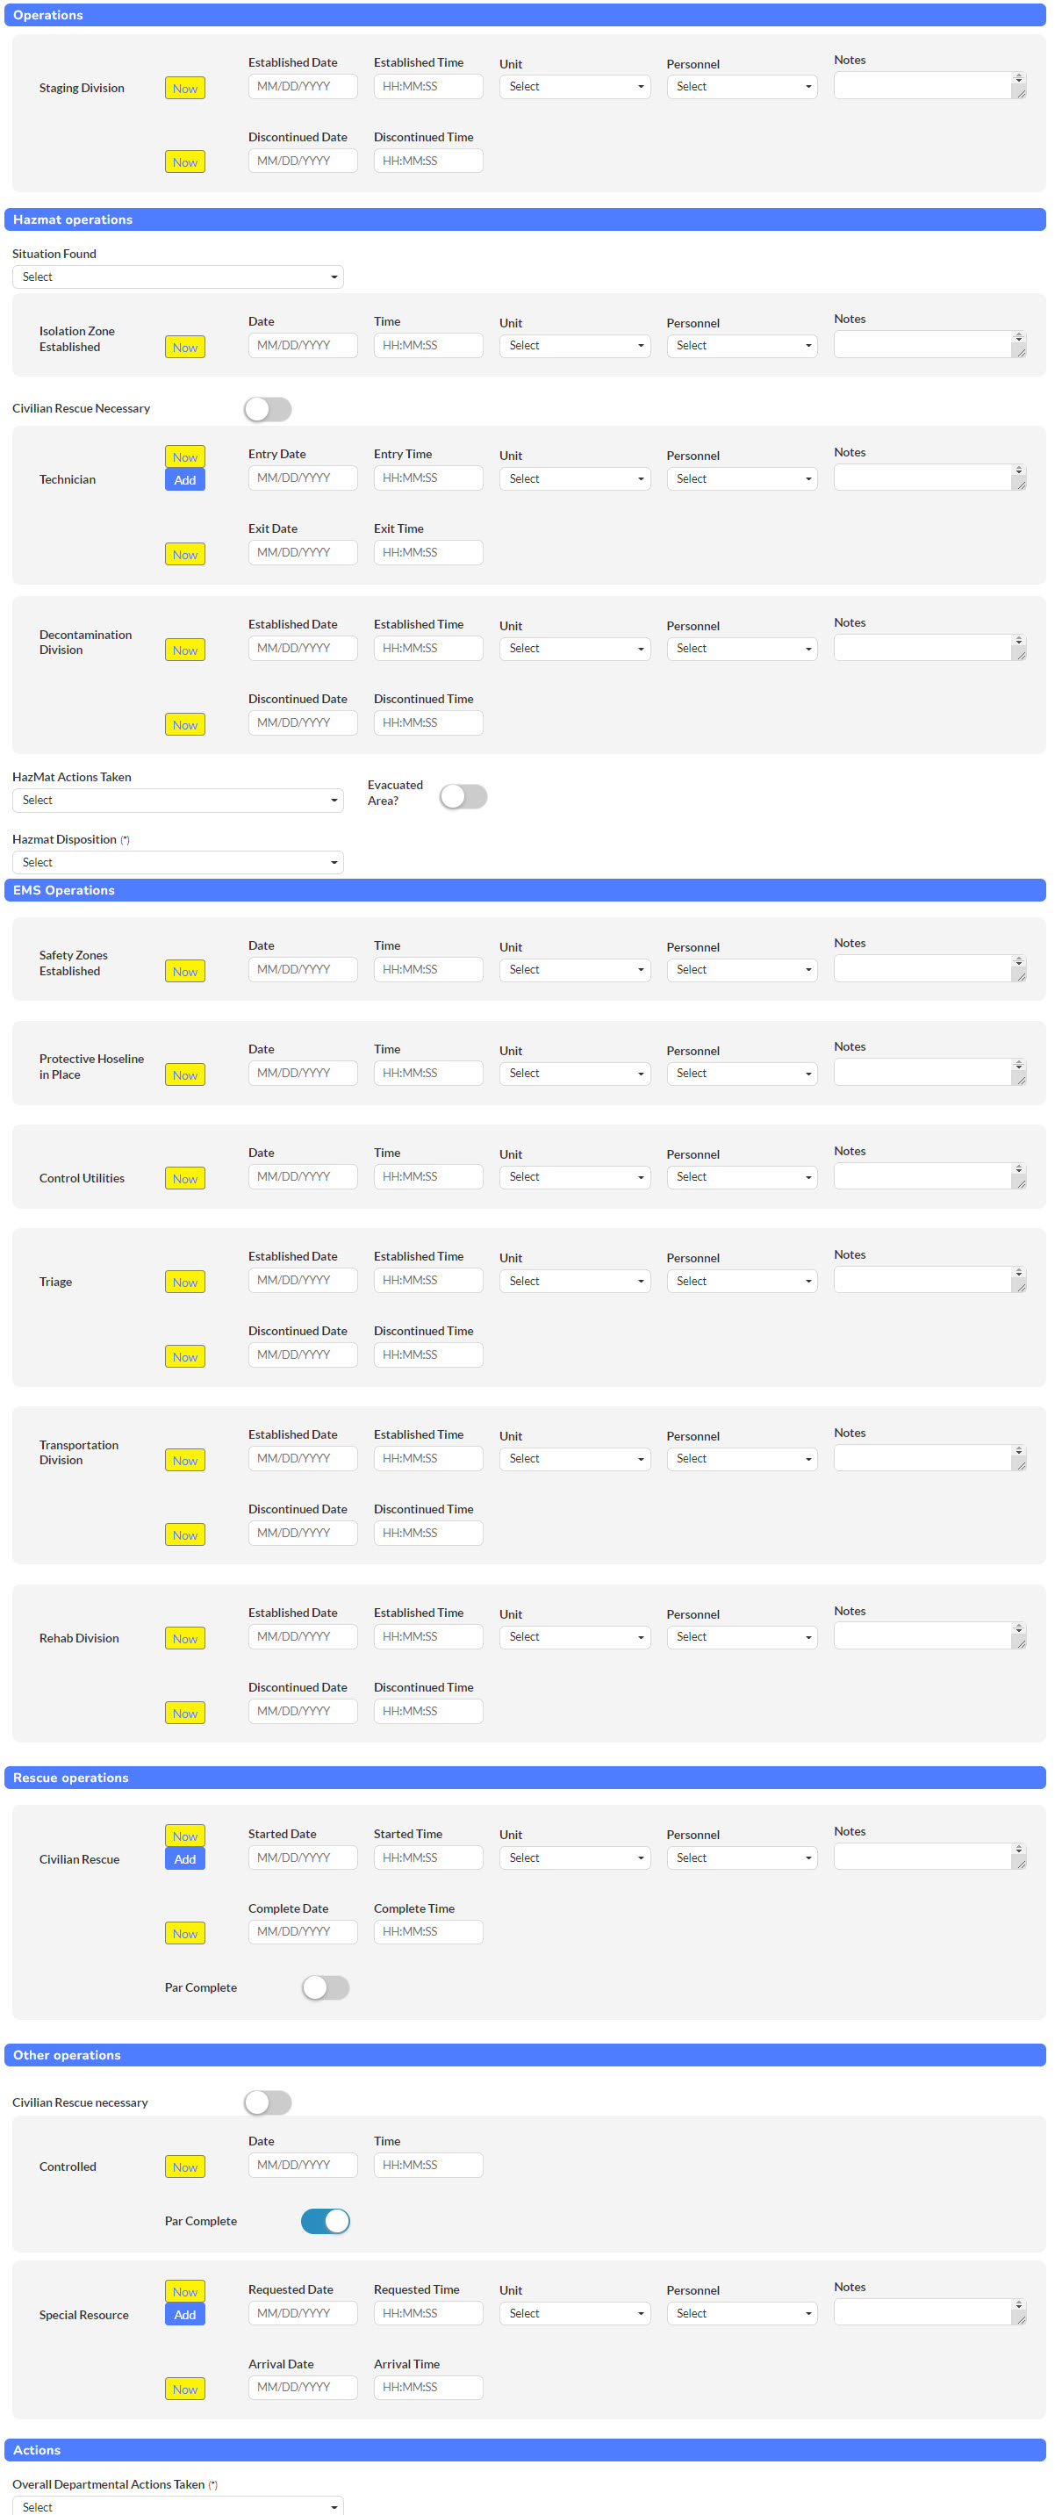The width and height of the screenshot is (1055, 2515).
Task: Click Now for Triage established time
Action: [x=184, y=1282]
